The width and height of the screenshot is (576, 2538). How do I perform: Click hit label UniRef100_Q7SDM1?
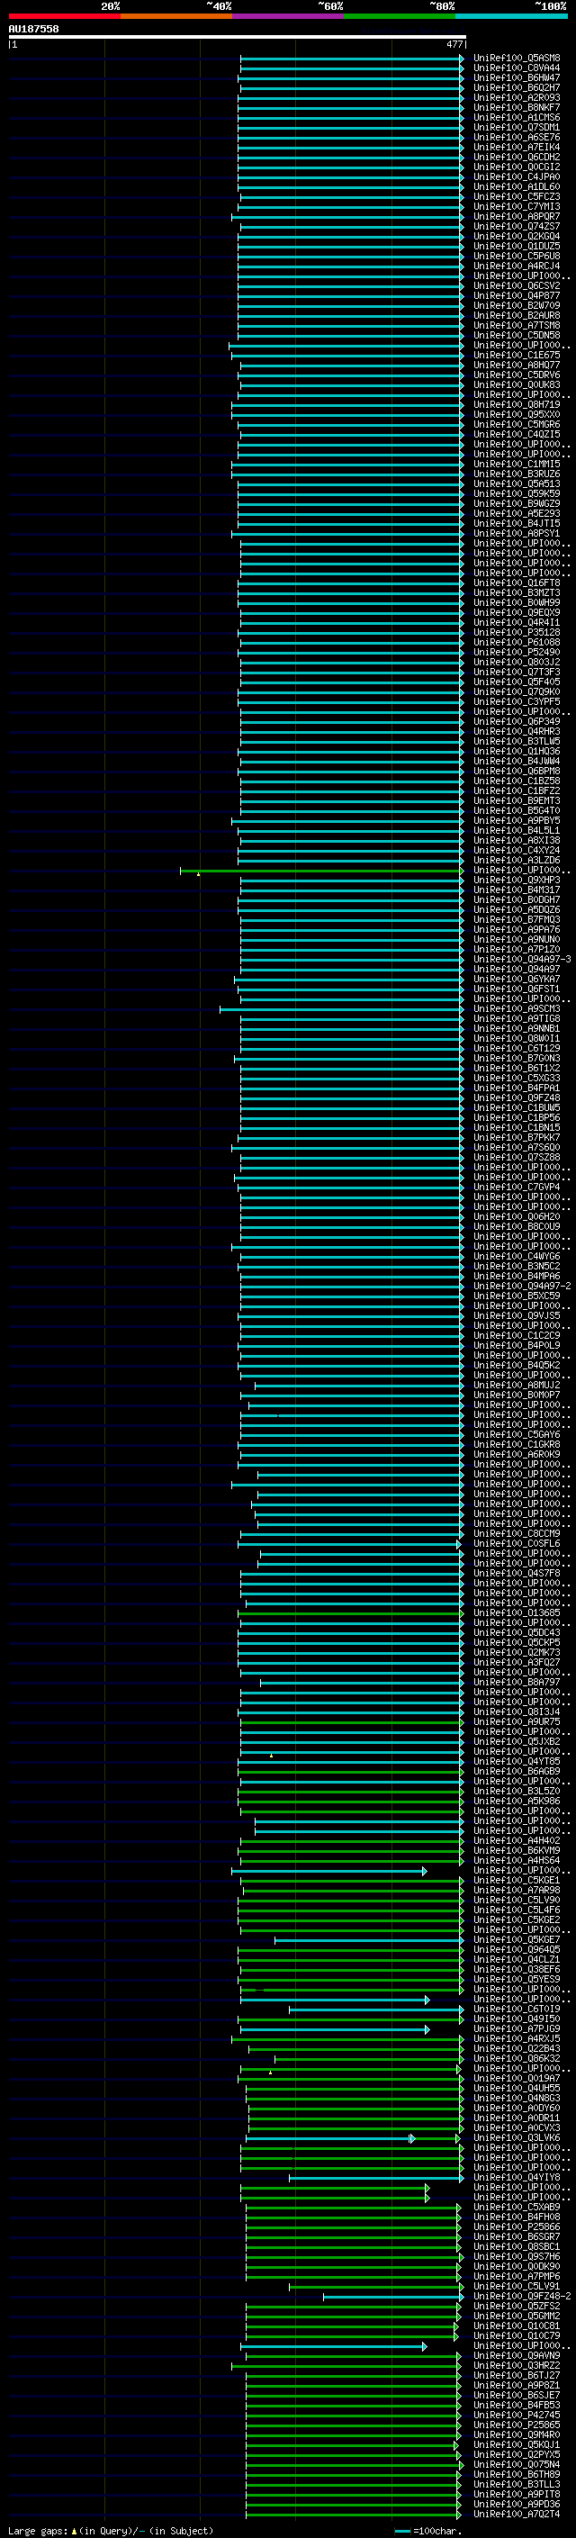[517, 127]
